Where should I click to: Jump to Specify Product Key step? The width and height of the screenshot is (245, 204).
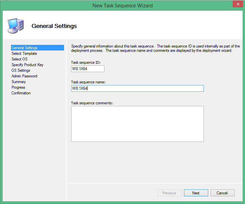click(x=28, y=65)
